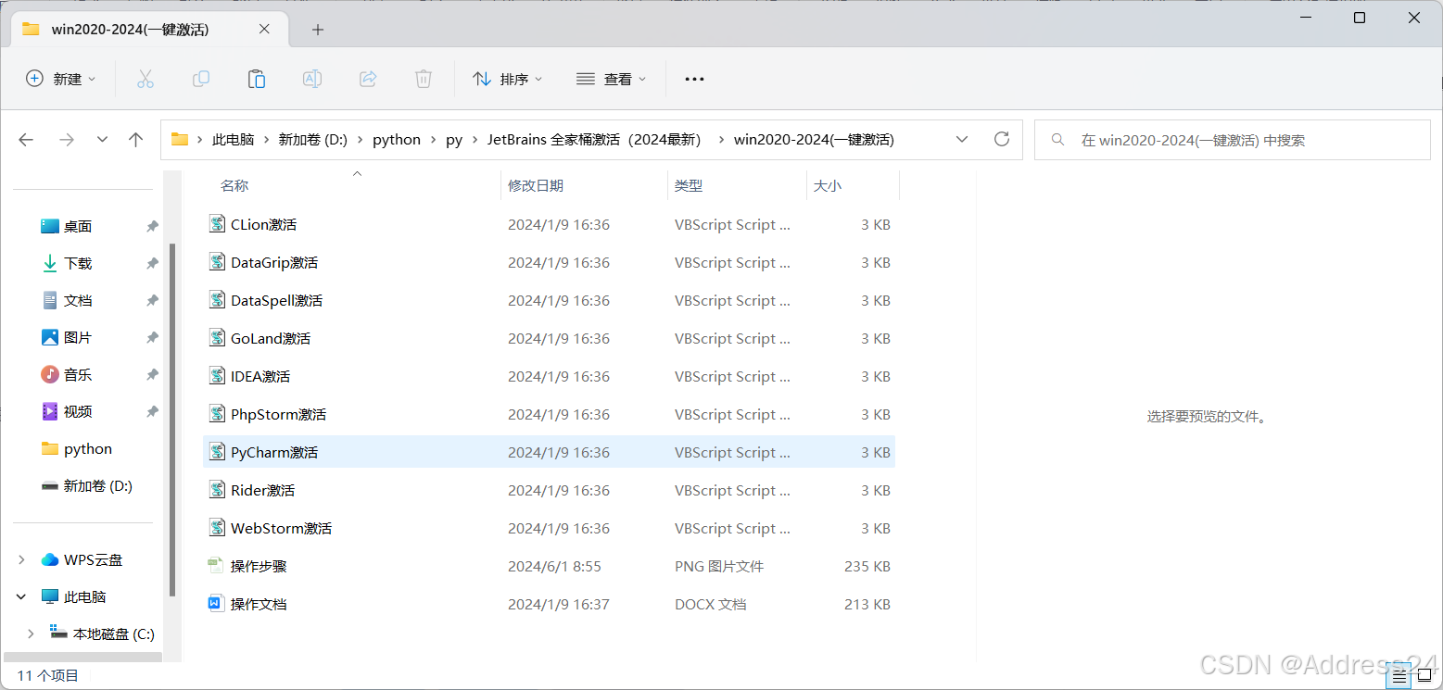Click python in the breadcrumb path
1443x690 pixels.
coord(397,140)
